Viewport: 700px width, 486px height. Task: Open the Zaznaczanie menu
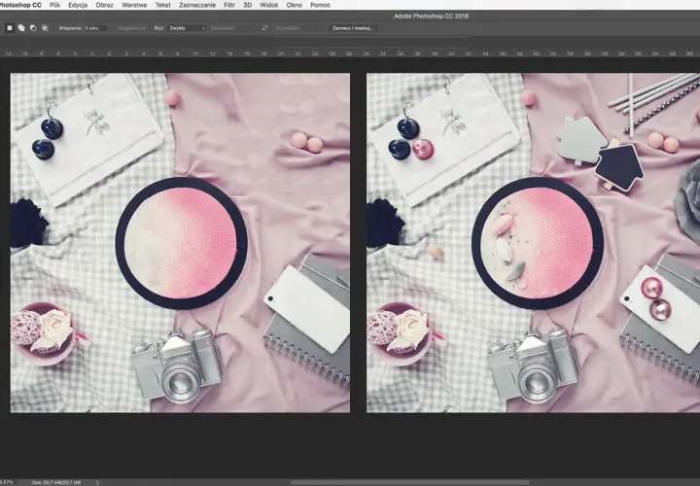[197, 5]
